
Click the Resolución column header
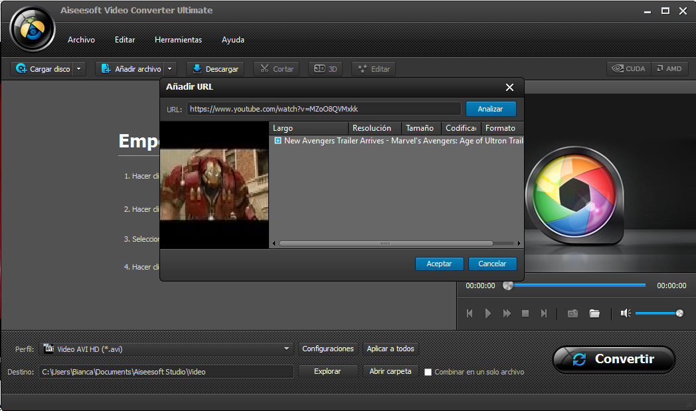375,128
